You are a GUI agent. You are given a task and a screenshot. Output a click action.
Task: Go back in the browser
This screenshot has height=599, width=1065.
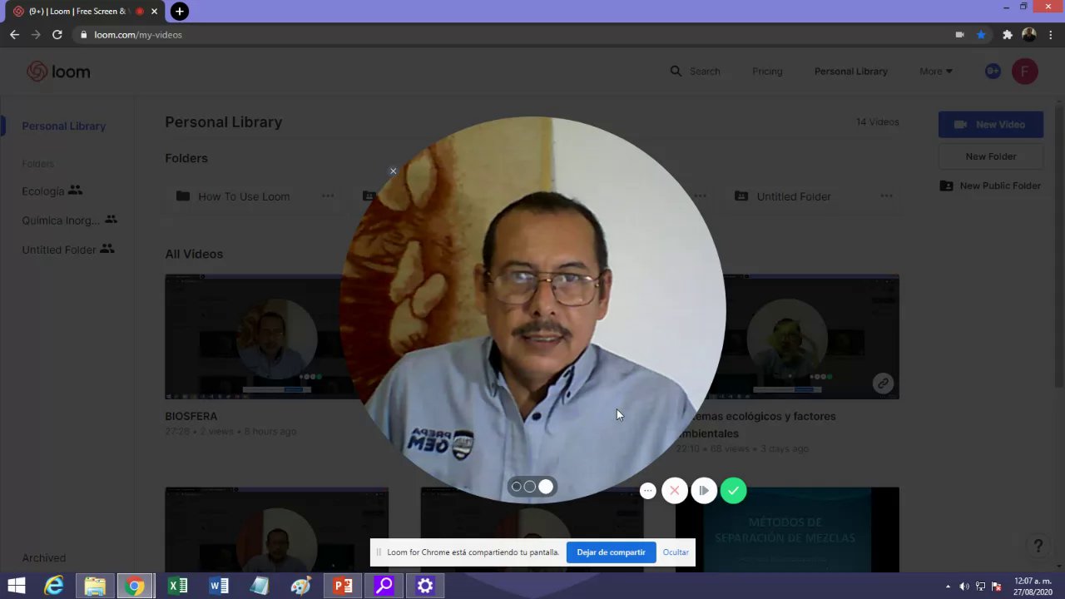(x=14, y=35)
